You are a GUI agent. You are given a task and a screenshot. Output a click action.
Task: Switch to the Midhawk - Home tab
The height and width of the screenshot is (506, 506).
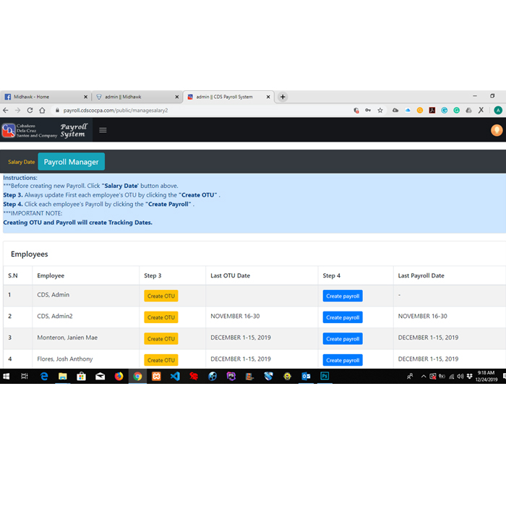click(x=43, y=97)
